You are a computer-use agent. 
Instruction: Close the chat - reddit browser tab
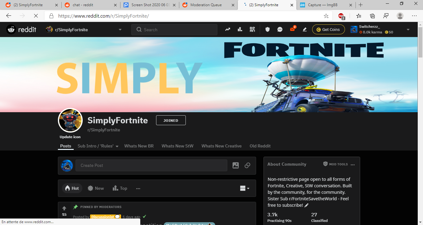tap(115, 5)
